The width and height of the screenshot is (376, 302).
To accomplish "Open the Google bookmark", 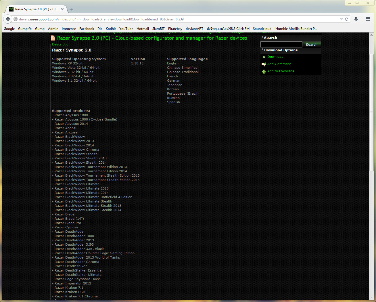I will click(9, 29).
